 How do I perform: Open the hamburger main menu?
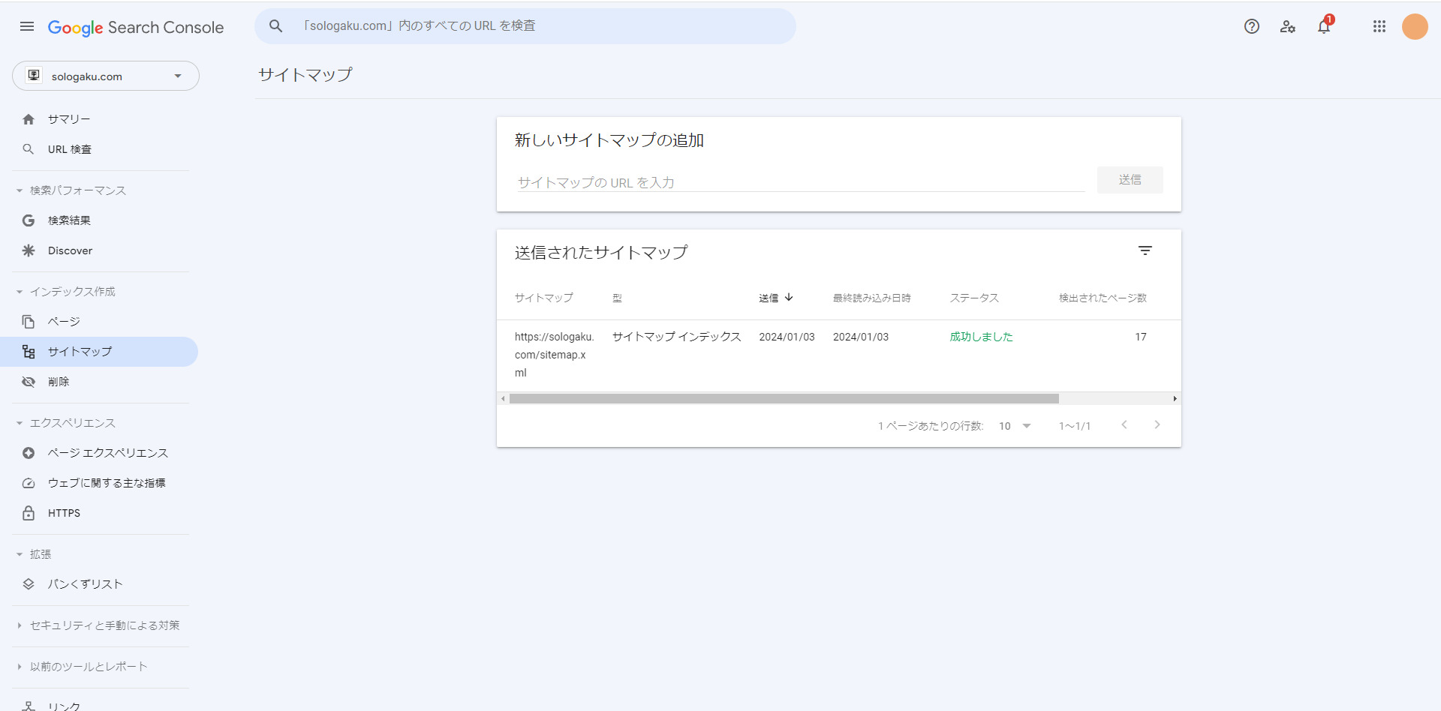(27, 27)
